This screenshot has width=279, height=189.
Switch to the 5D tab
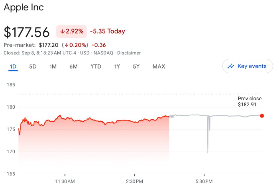pyautogui.click(x=32, y=66)
